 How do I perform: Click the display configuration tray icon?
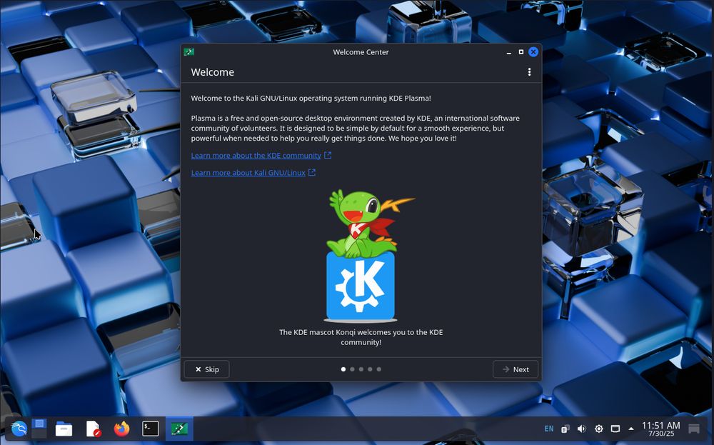click(x=615, y=429)
